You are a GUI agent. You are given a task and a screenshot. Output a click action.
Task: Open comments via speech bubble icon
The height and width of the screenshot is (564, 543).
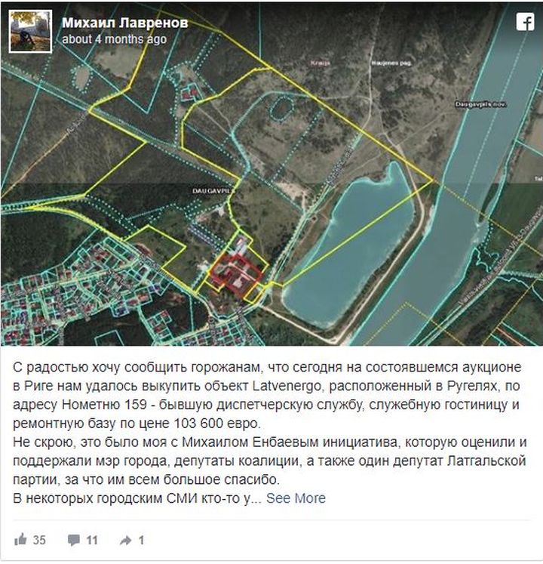pyautogui.click(x=74, y=540)
